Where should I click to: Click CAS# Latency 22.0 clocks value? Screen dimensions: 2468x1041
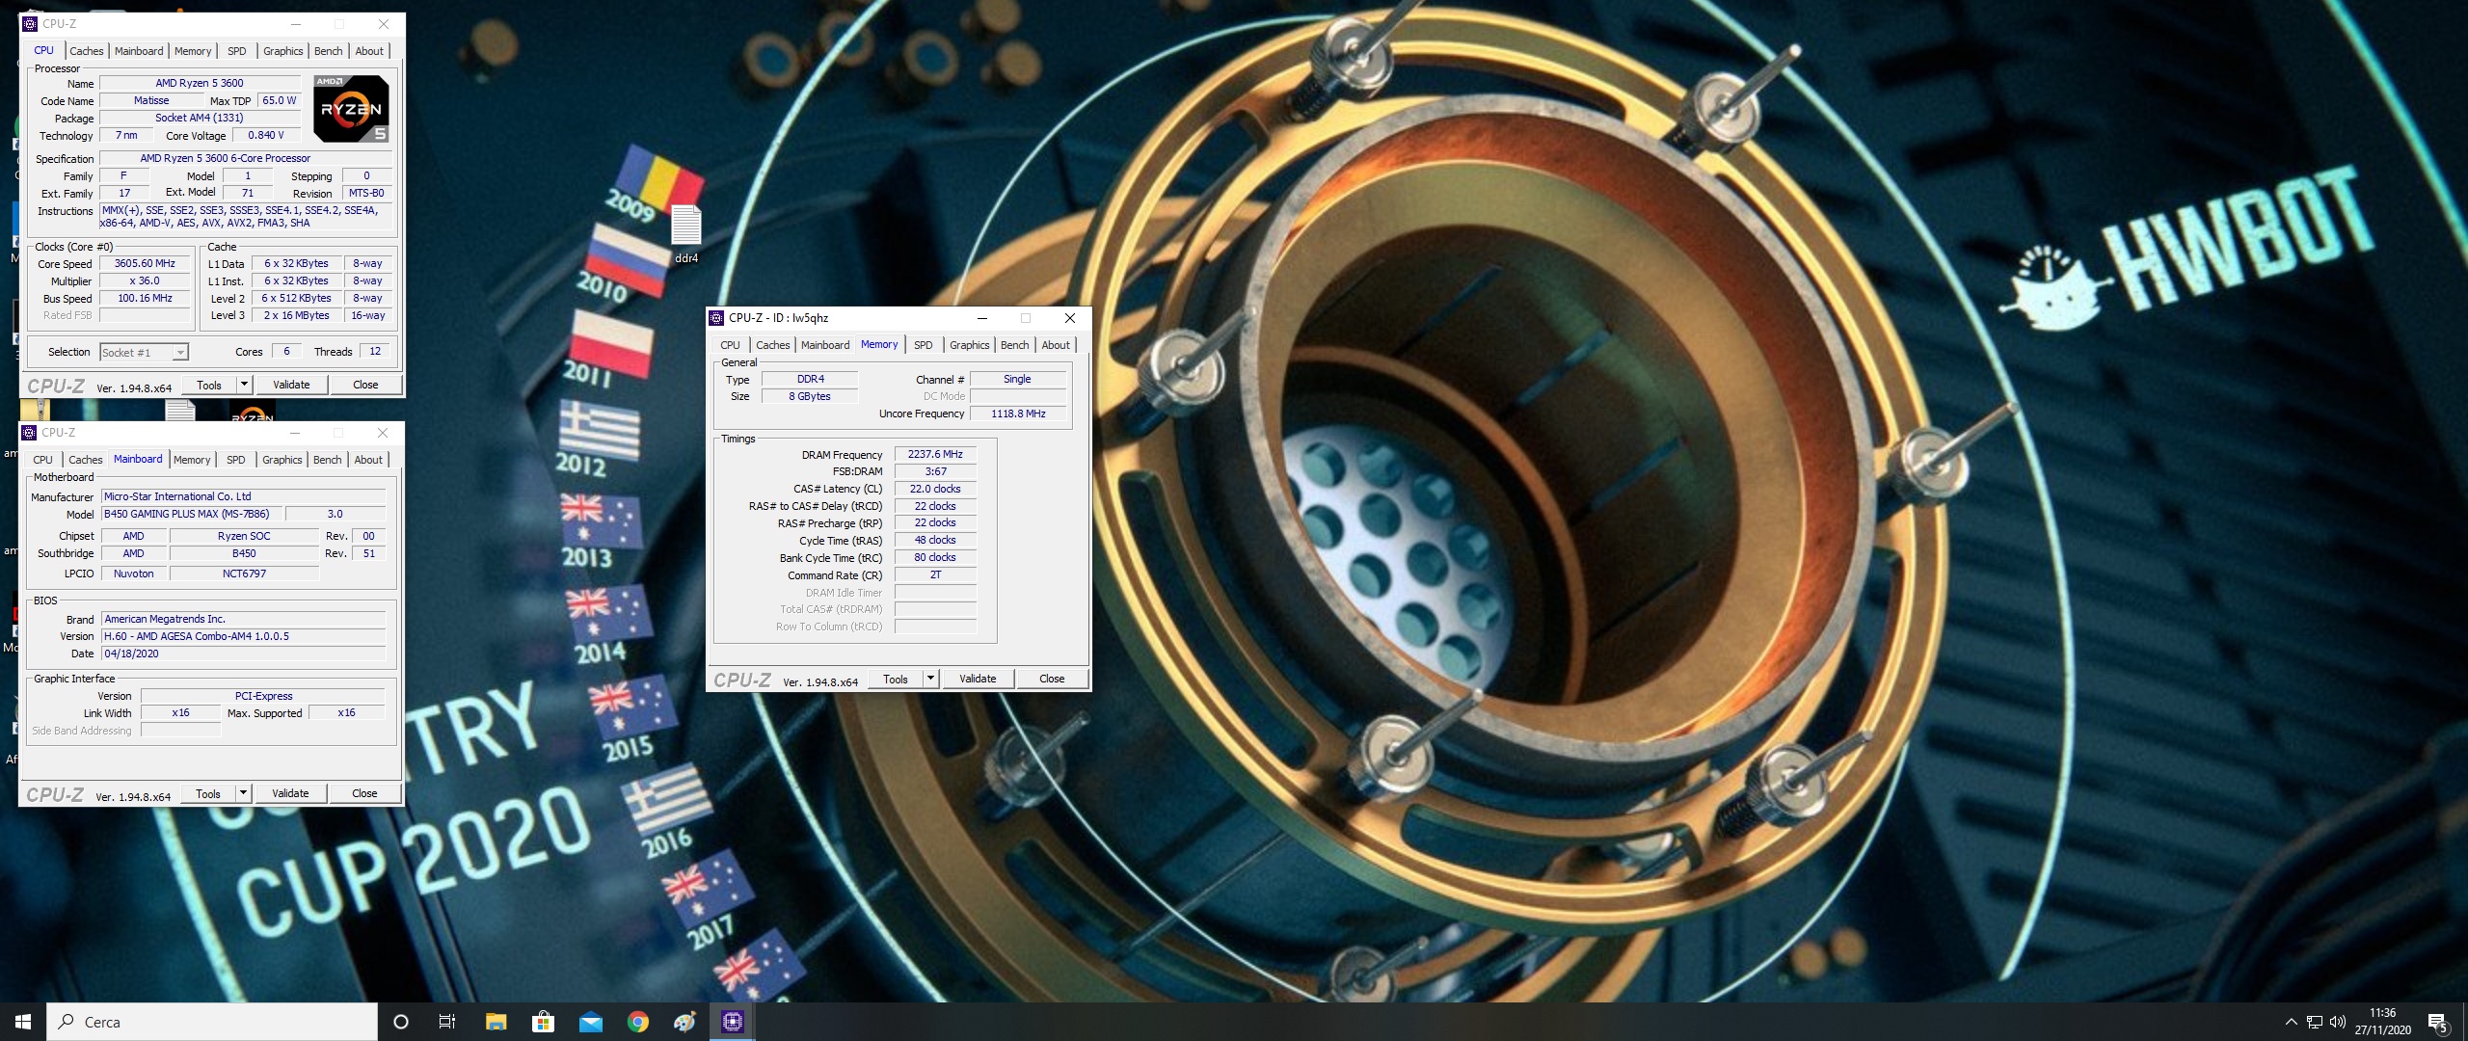click(x=935, y=489)
